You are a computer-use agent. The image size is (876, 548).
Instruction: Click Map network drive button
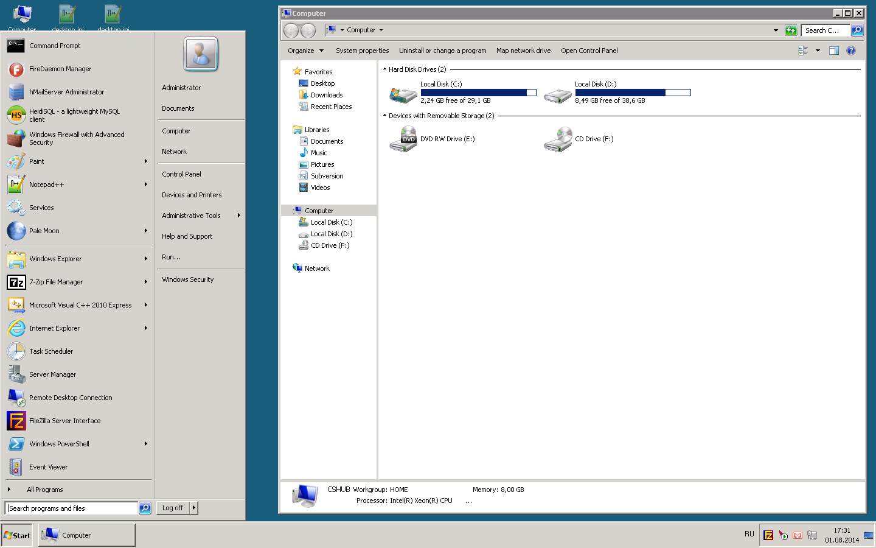click(523, 51)
